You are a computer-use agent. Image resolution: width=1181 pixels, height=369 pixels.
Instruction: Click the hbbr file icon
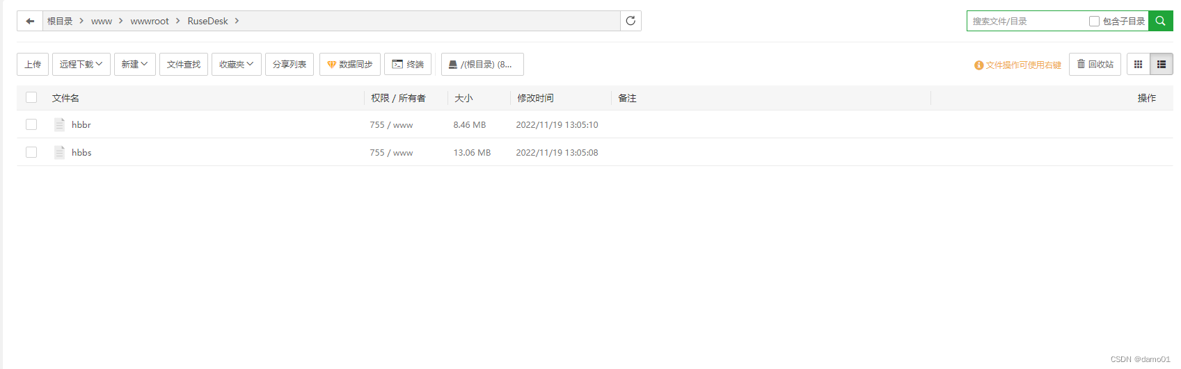(x=60, y=124)
